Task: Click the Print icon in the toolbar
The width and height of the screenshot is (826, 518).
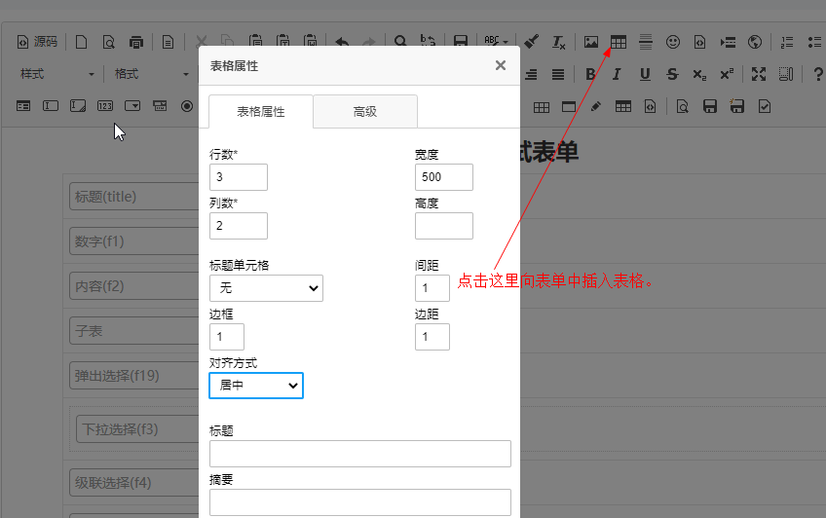Action: pos(136,42)
